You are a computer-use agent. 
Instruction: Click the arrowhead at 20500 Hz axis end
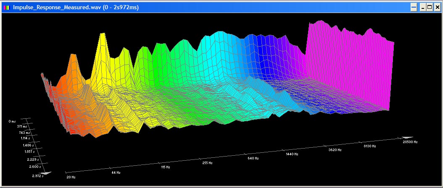[x=407, y=137]
